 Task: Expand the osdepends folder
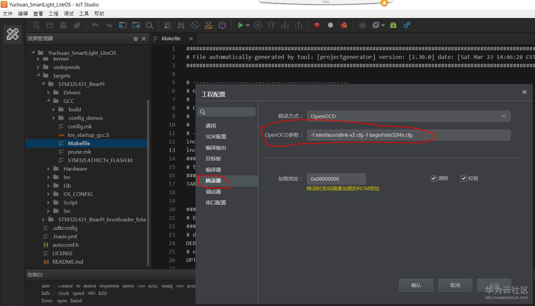(x=38, y=67)
